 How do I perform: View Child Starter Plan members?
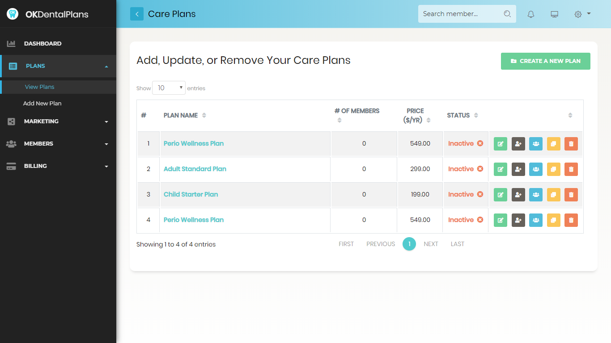click(x=536, y=195)
